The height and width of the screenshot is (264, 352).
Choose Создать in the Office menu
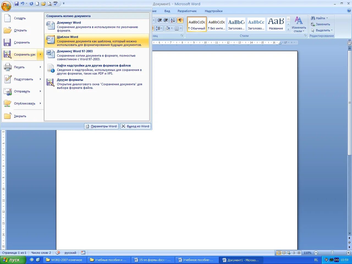[23, 18]
